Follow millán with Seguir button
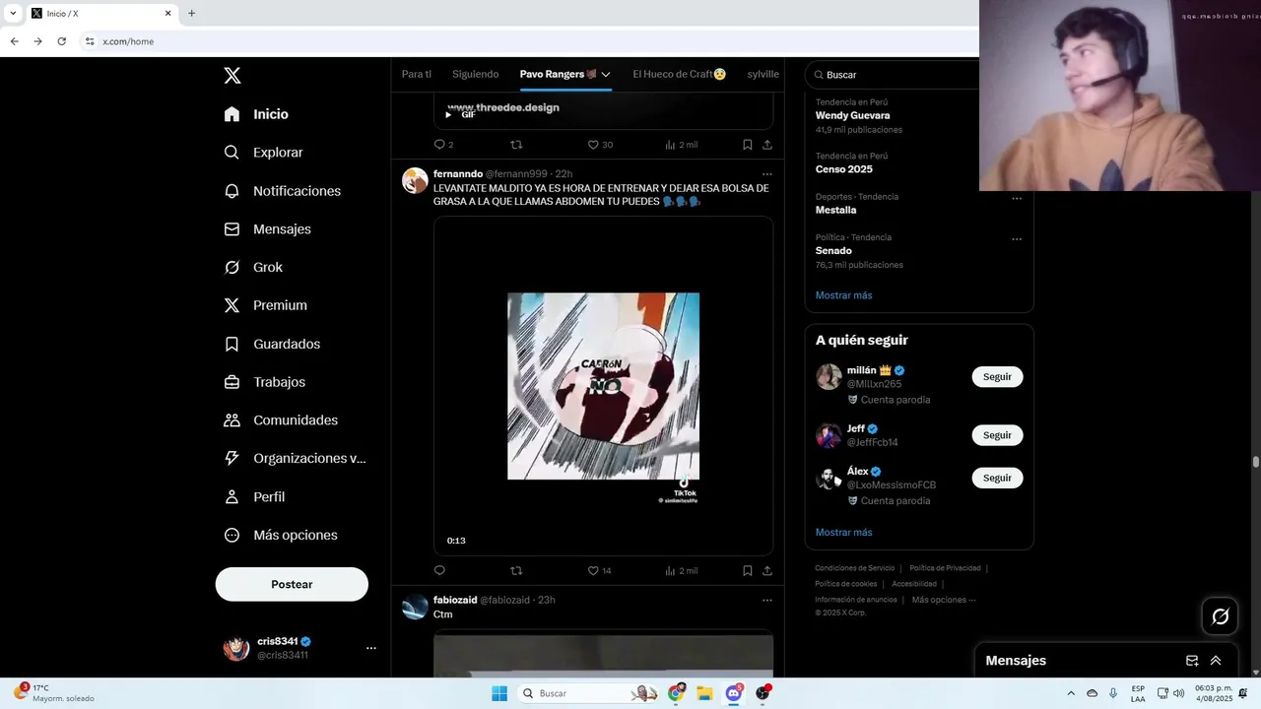1261x709 pixels. click(x=997, y=377)
